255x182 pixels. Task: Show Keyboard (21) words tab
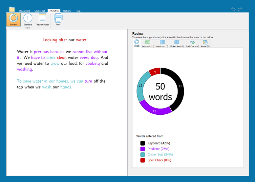148,43
